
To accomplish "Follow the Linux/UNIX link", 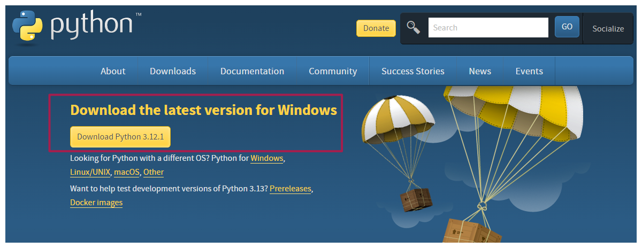I will (x=90, y=172).
